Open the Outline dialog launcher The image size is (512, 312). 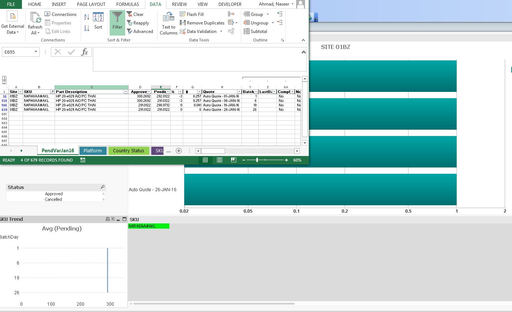coord(282,40)
